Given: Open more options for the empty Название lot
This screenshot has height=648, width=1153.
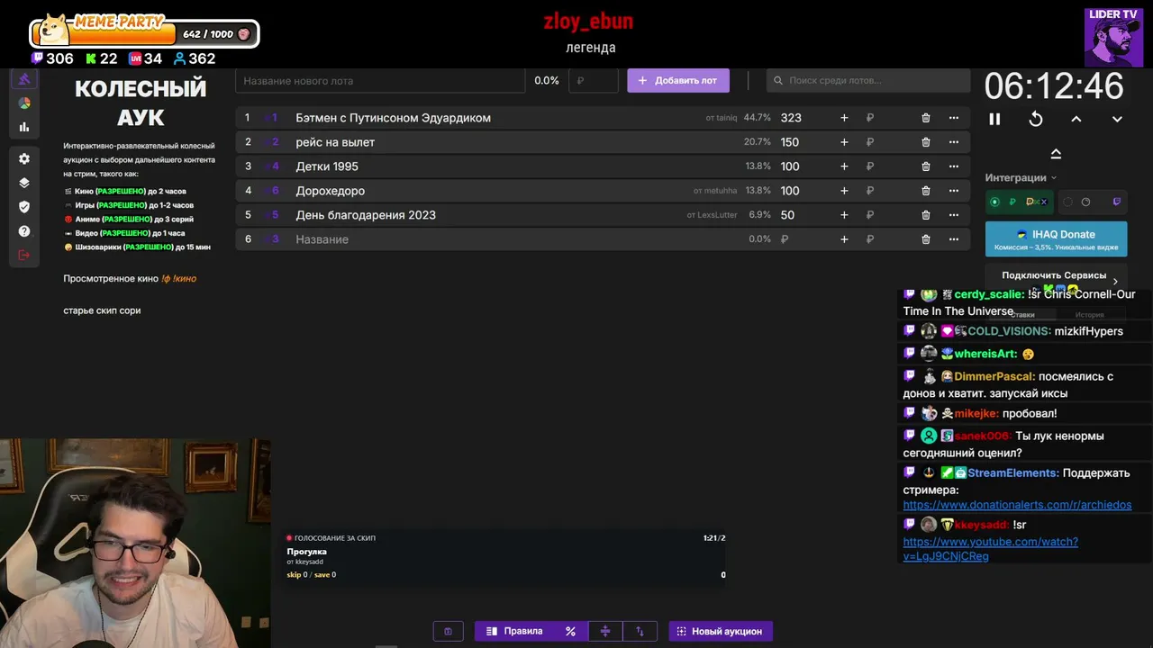Looking at the screenshot, I should pos(954,239).
